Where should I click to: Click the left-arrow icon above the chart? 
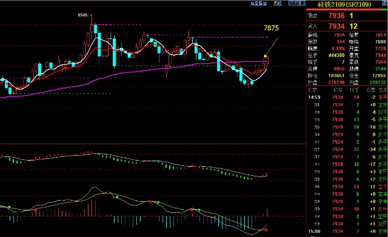point(291,3)
